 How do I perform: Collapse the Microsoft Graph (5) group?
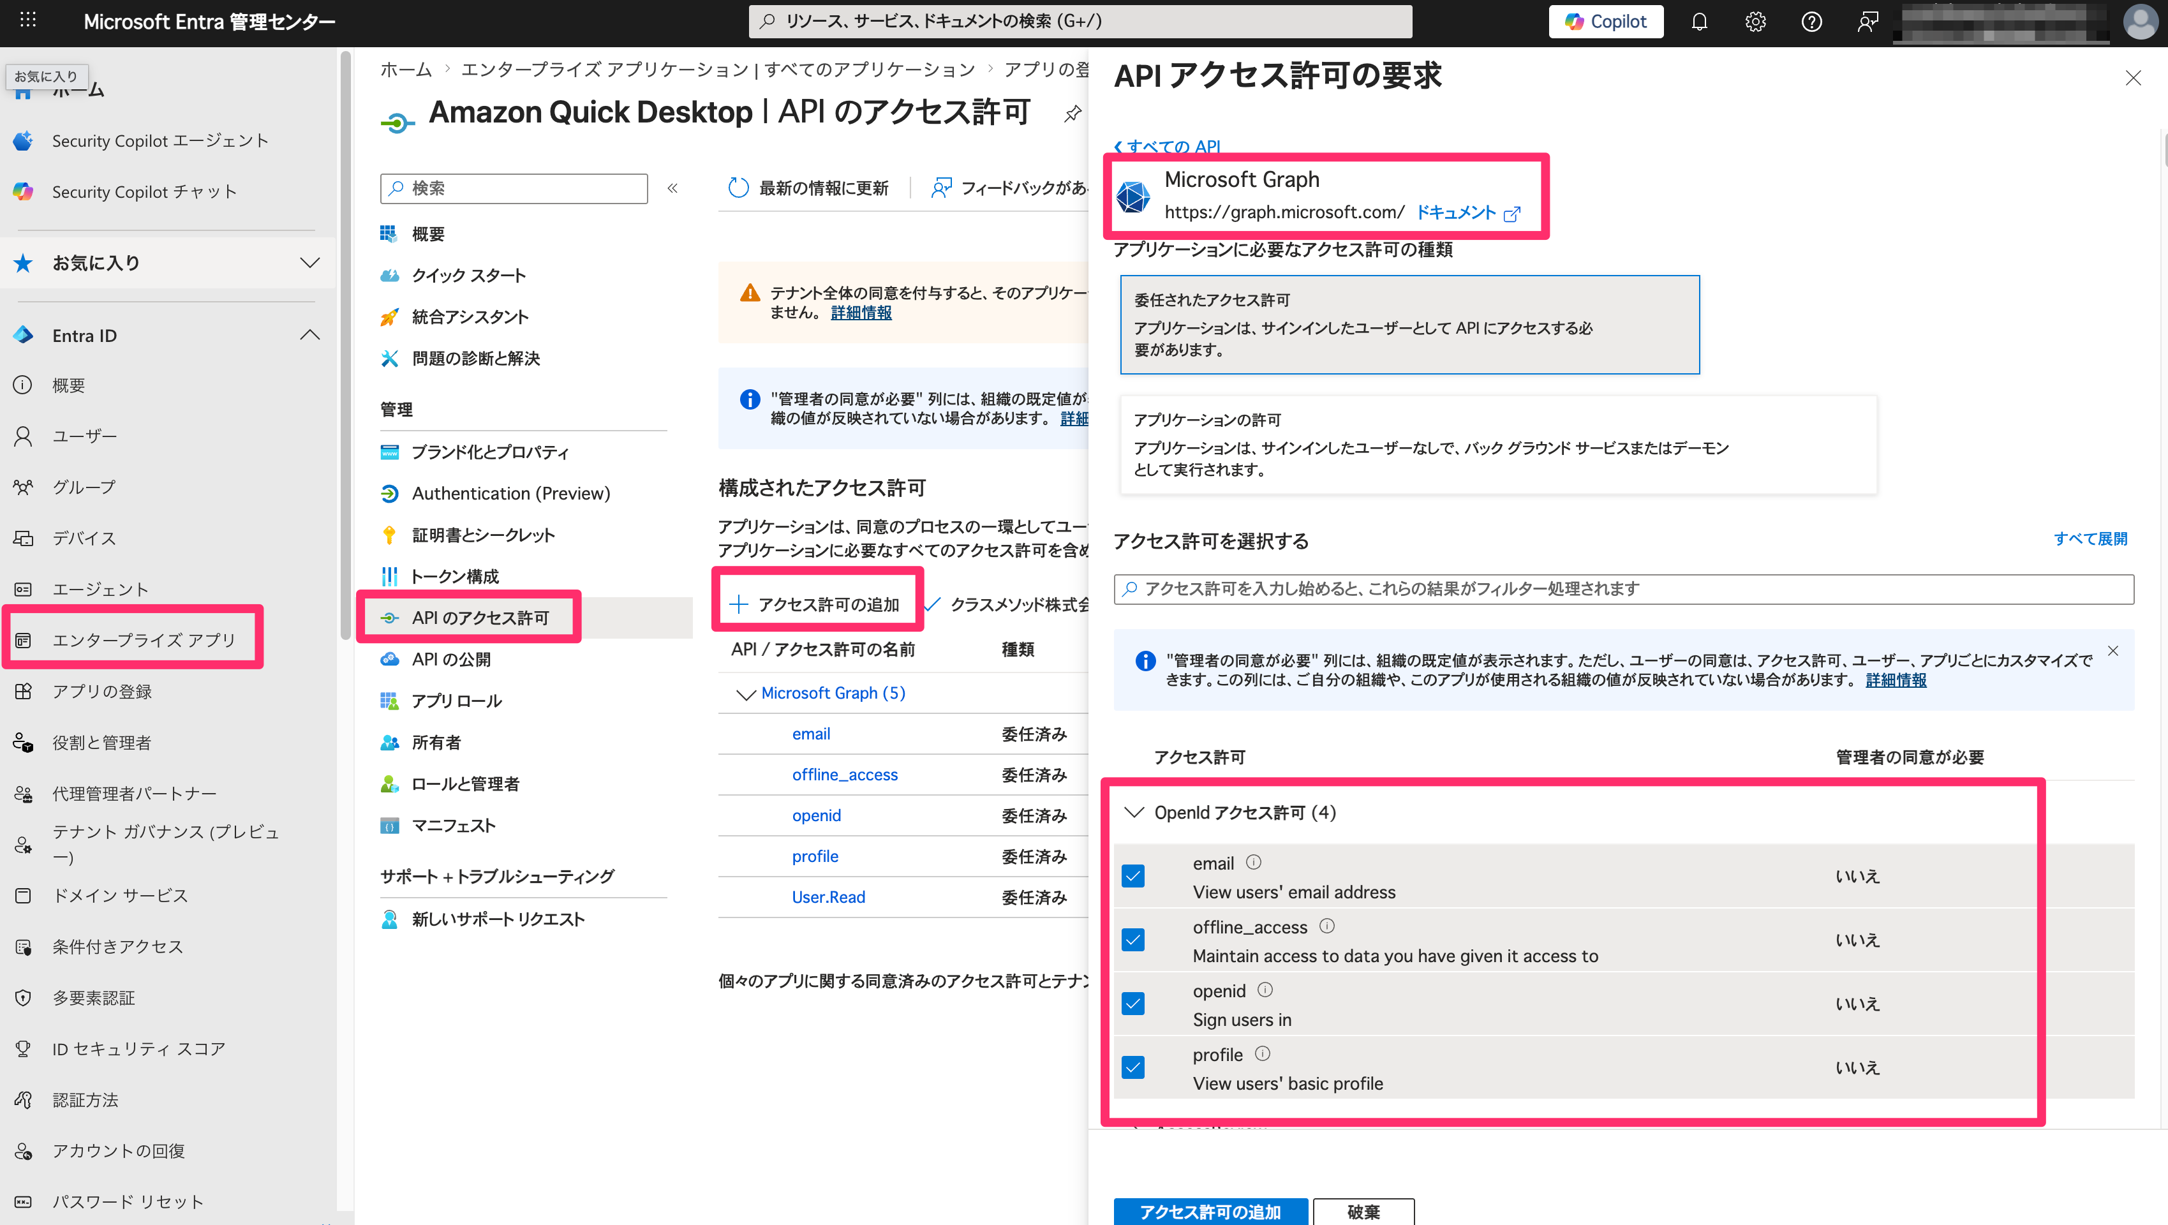(x=746, y=694)
